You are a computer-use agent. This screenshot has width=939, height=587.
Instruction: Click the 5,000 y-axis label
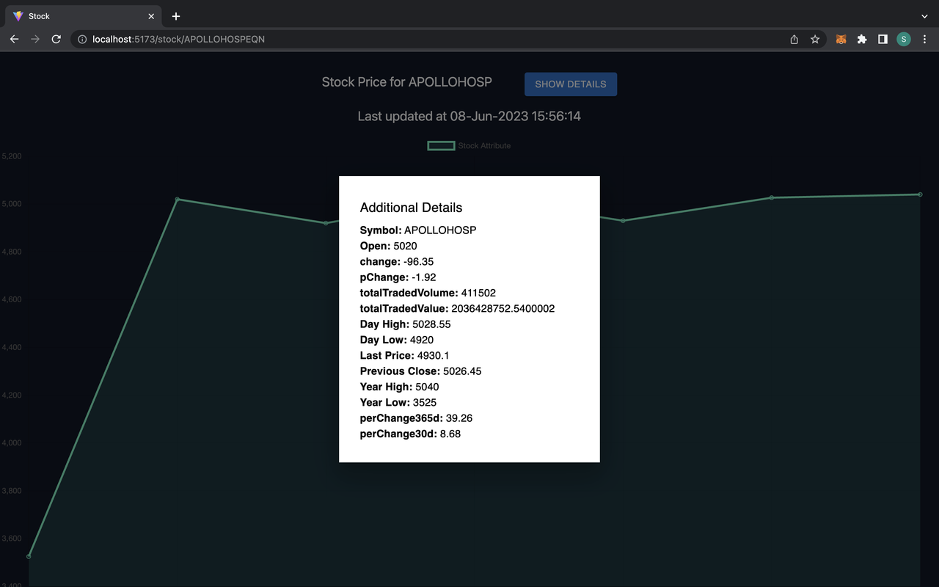coord(12,204)
